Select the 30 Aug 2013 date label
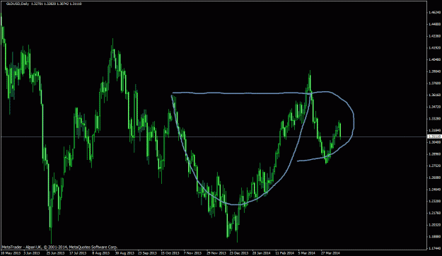Viewport: 442px width, 256px height. click(x=124, y=253)
